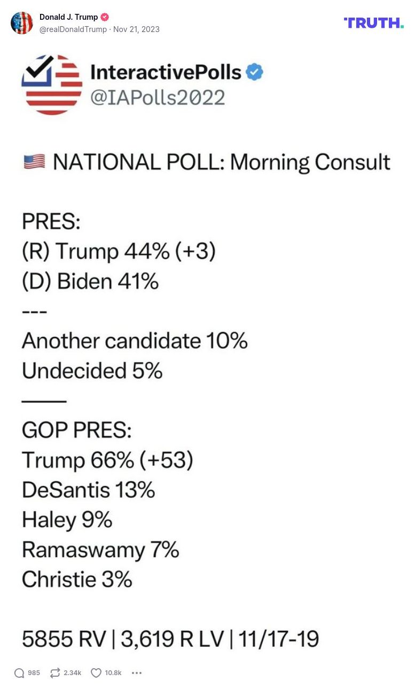Click the TRUTH logo in the corner
The image size is (415, 689).
pos(373,23)
